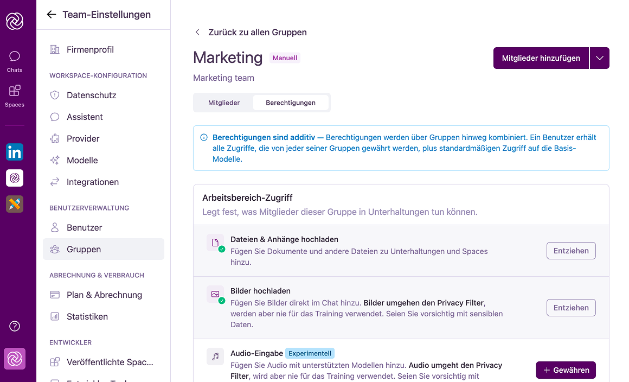Screen dimensions: 629x382
Task: Click the Marketing group title
Action: (x=228, y=58)
